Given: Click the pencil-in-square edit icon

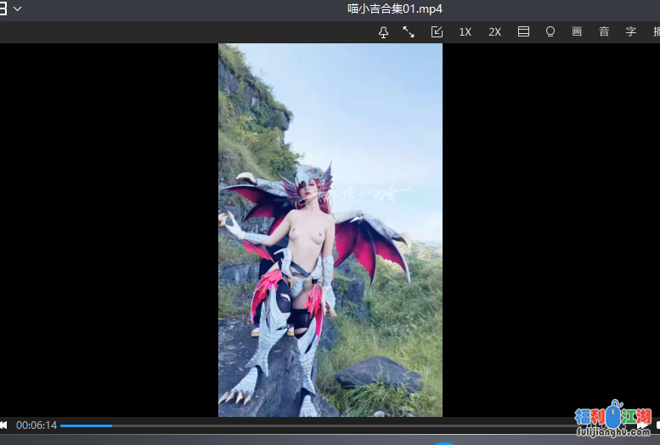Looking at the screenshot, I should [x=437, y=31].
